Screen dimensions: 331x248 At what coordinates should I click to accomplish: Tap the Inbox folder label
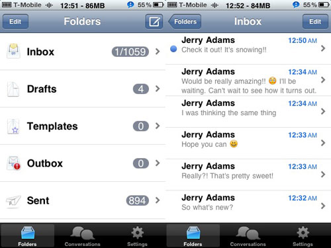(40, 52)
